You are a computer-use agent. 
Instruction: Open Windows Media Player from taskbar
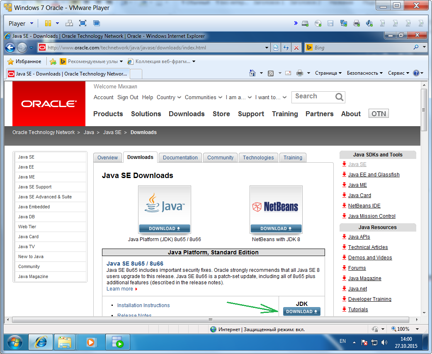point(91,342)
